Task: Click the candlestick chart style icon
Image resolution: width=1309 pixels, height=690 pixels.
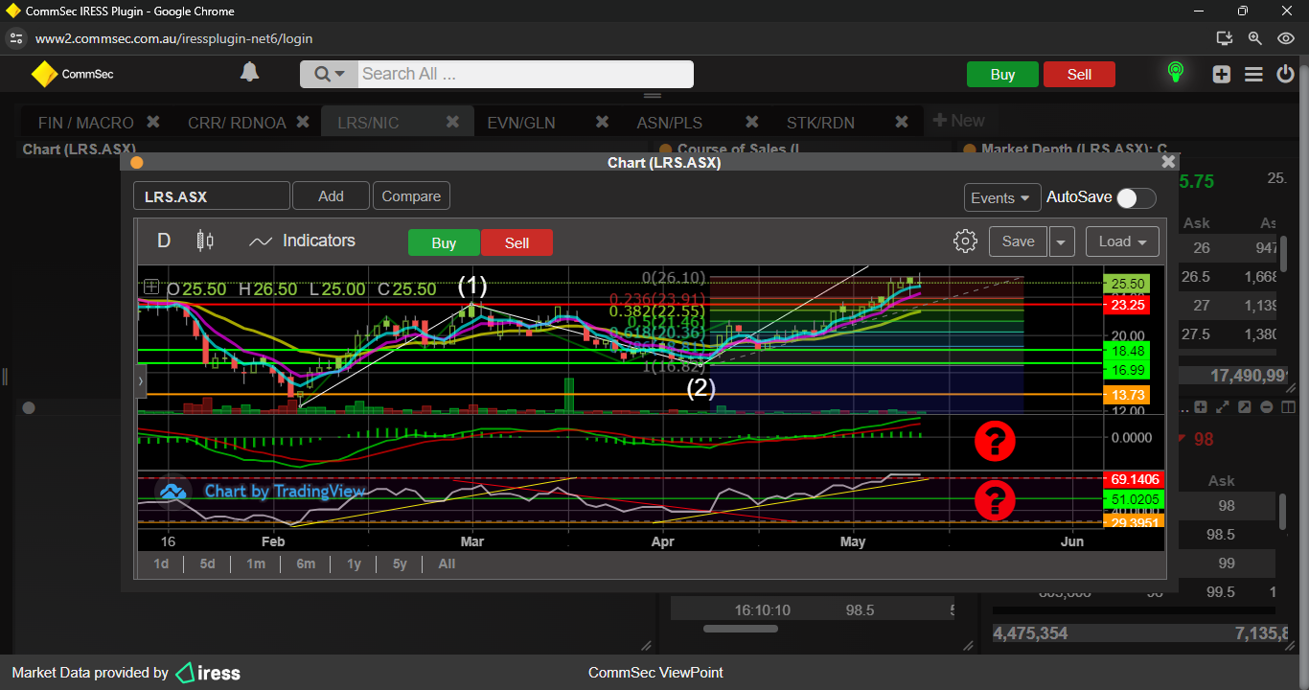Action: [204, 241]
